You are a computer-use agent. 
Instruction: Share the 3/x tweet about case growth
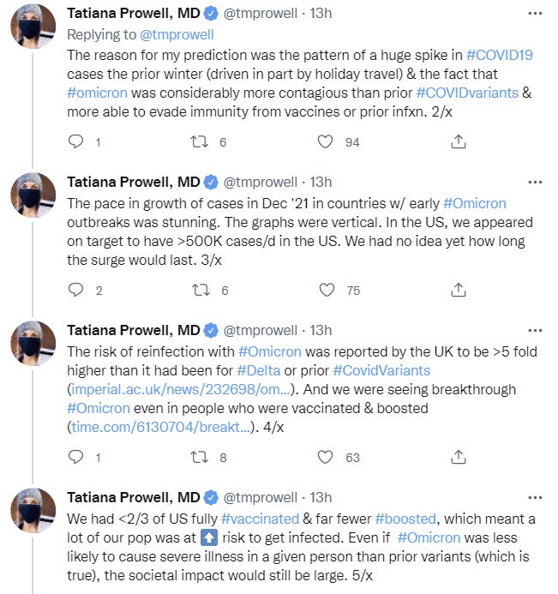458,291
